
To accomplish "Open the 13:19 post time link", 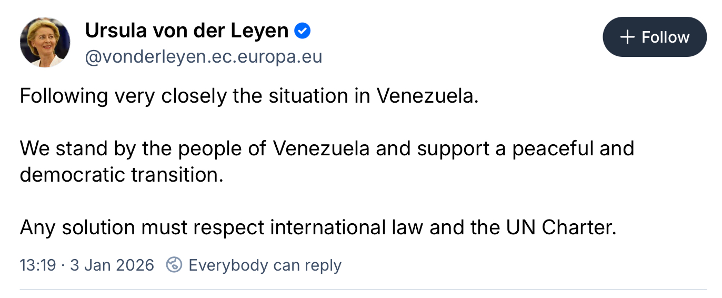I will [37, 265].
